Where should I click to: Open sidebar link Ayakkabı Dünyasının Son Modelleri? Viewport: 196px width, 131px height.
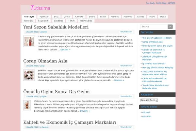point(155,58)
